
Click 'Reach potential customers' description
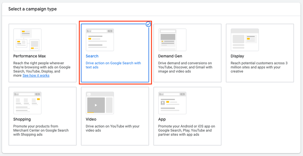259,67
